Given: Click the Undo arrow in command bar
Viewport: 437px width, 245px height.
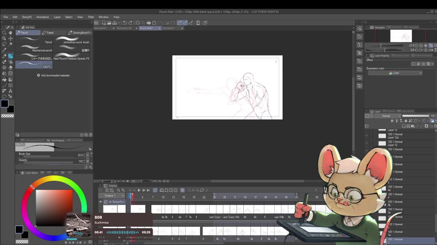Looking at the screenshot, I should [x=125, y=23].
